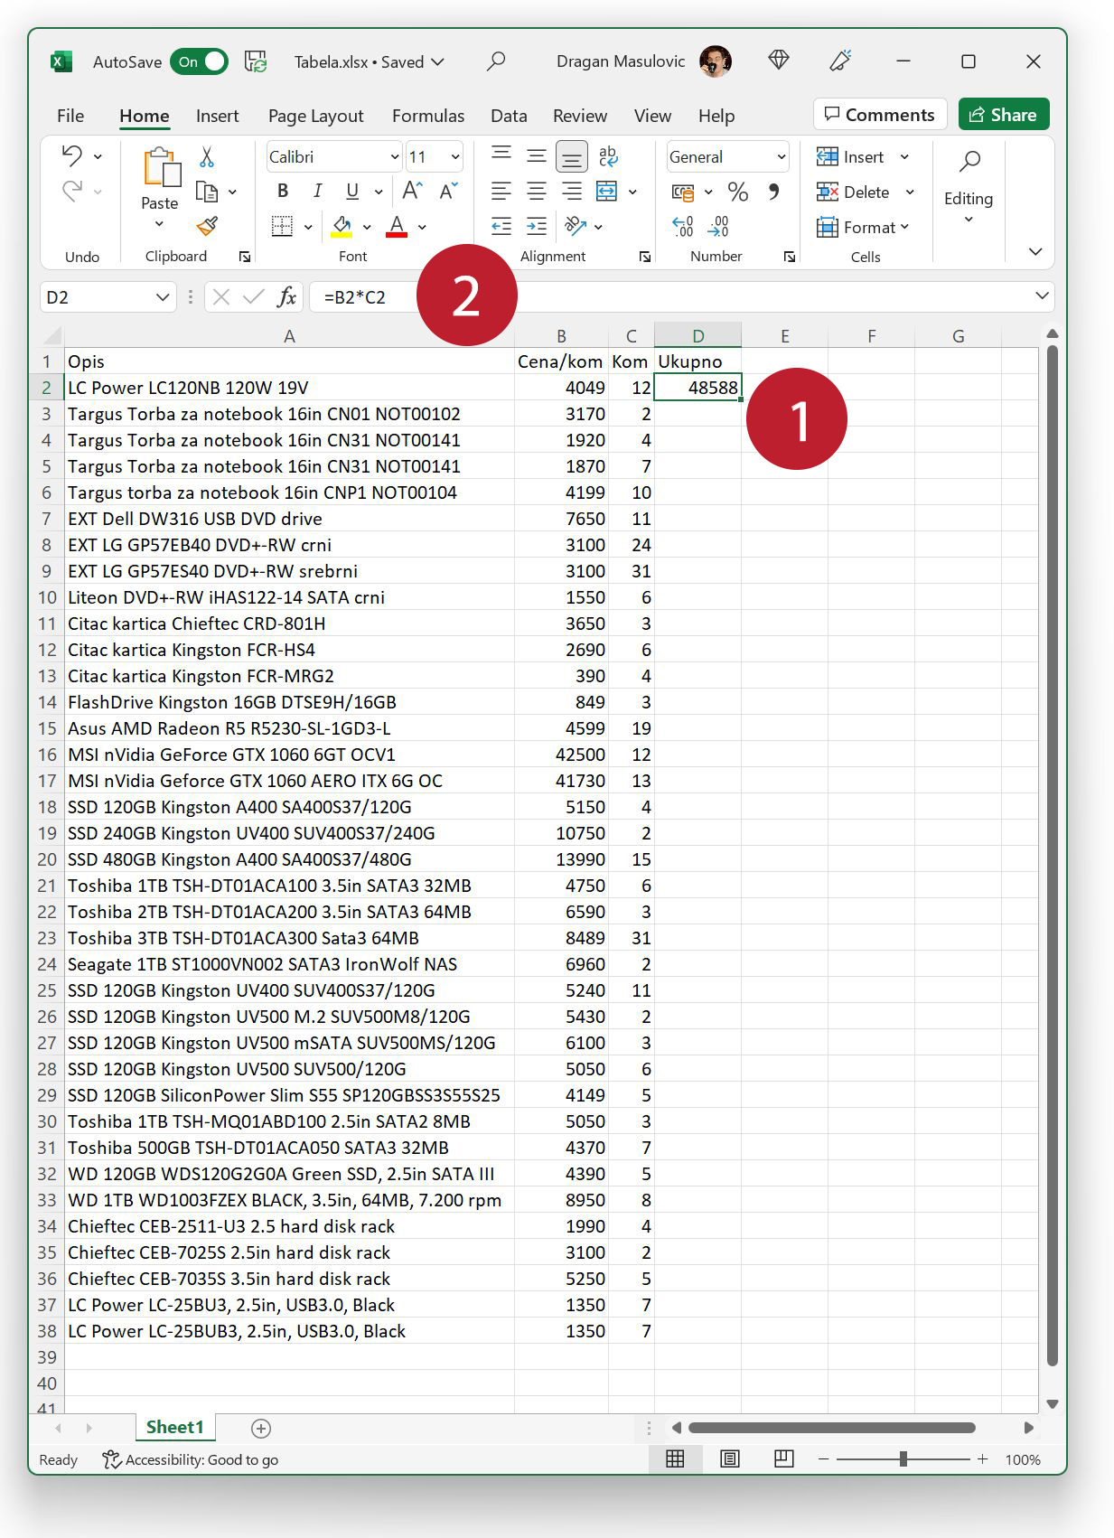1114x1538 pixels.
Task: Click the zoom slider handle
Action: click(x=903, y=1458)
